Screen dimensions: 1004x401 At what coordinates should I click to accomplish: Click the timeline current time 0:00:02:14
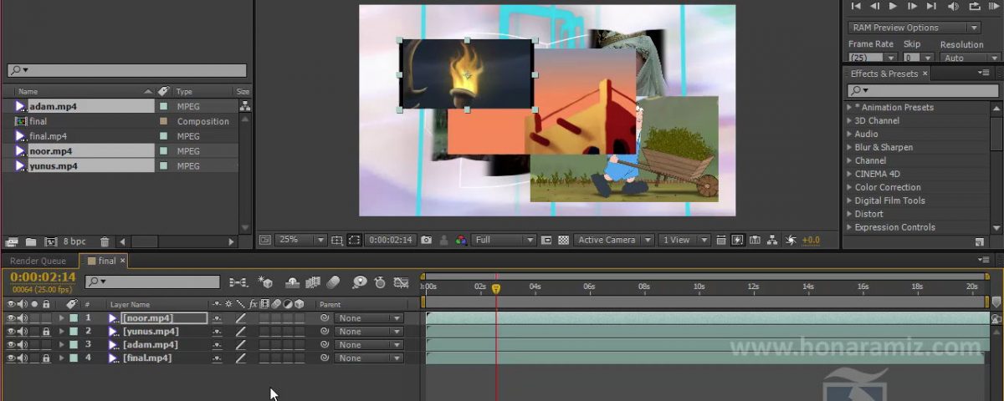[x=43, y=277]
